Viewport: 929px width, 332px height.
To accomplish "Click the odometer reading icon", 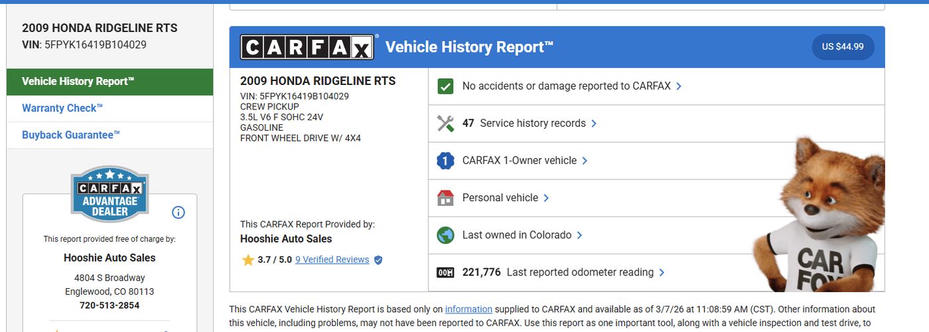I will click(x=445, y=272).
